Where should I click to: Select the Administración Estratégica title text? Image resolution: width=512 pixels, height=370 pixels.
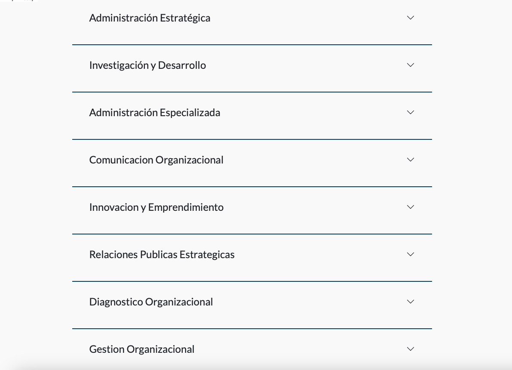[150, 18]
